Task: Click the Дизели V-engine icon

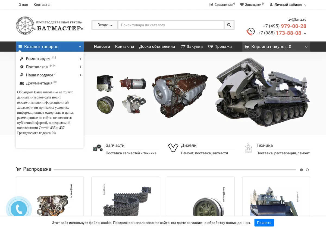Action: [173, 148]
